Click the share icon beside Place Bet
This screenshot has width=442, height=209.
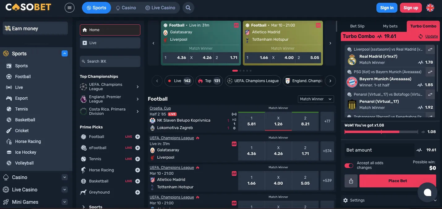(x=351, y=181)
